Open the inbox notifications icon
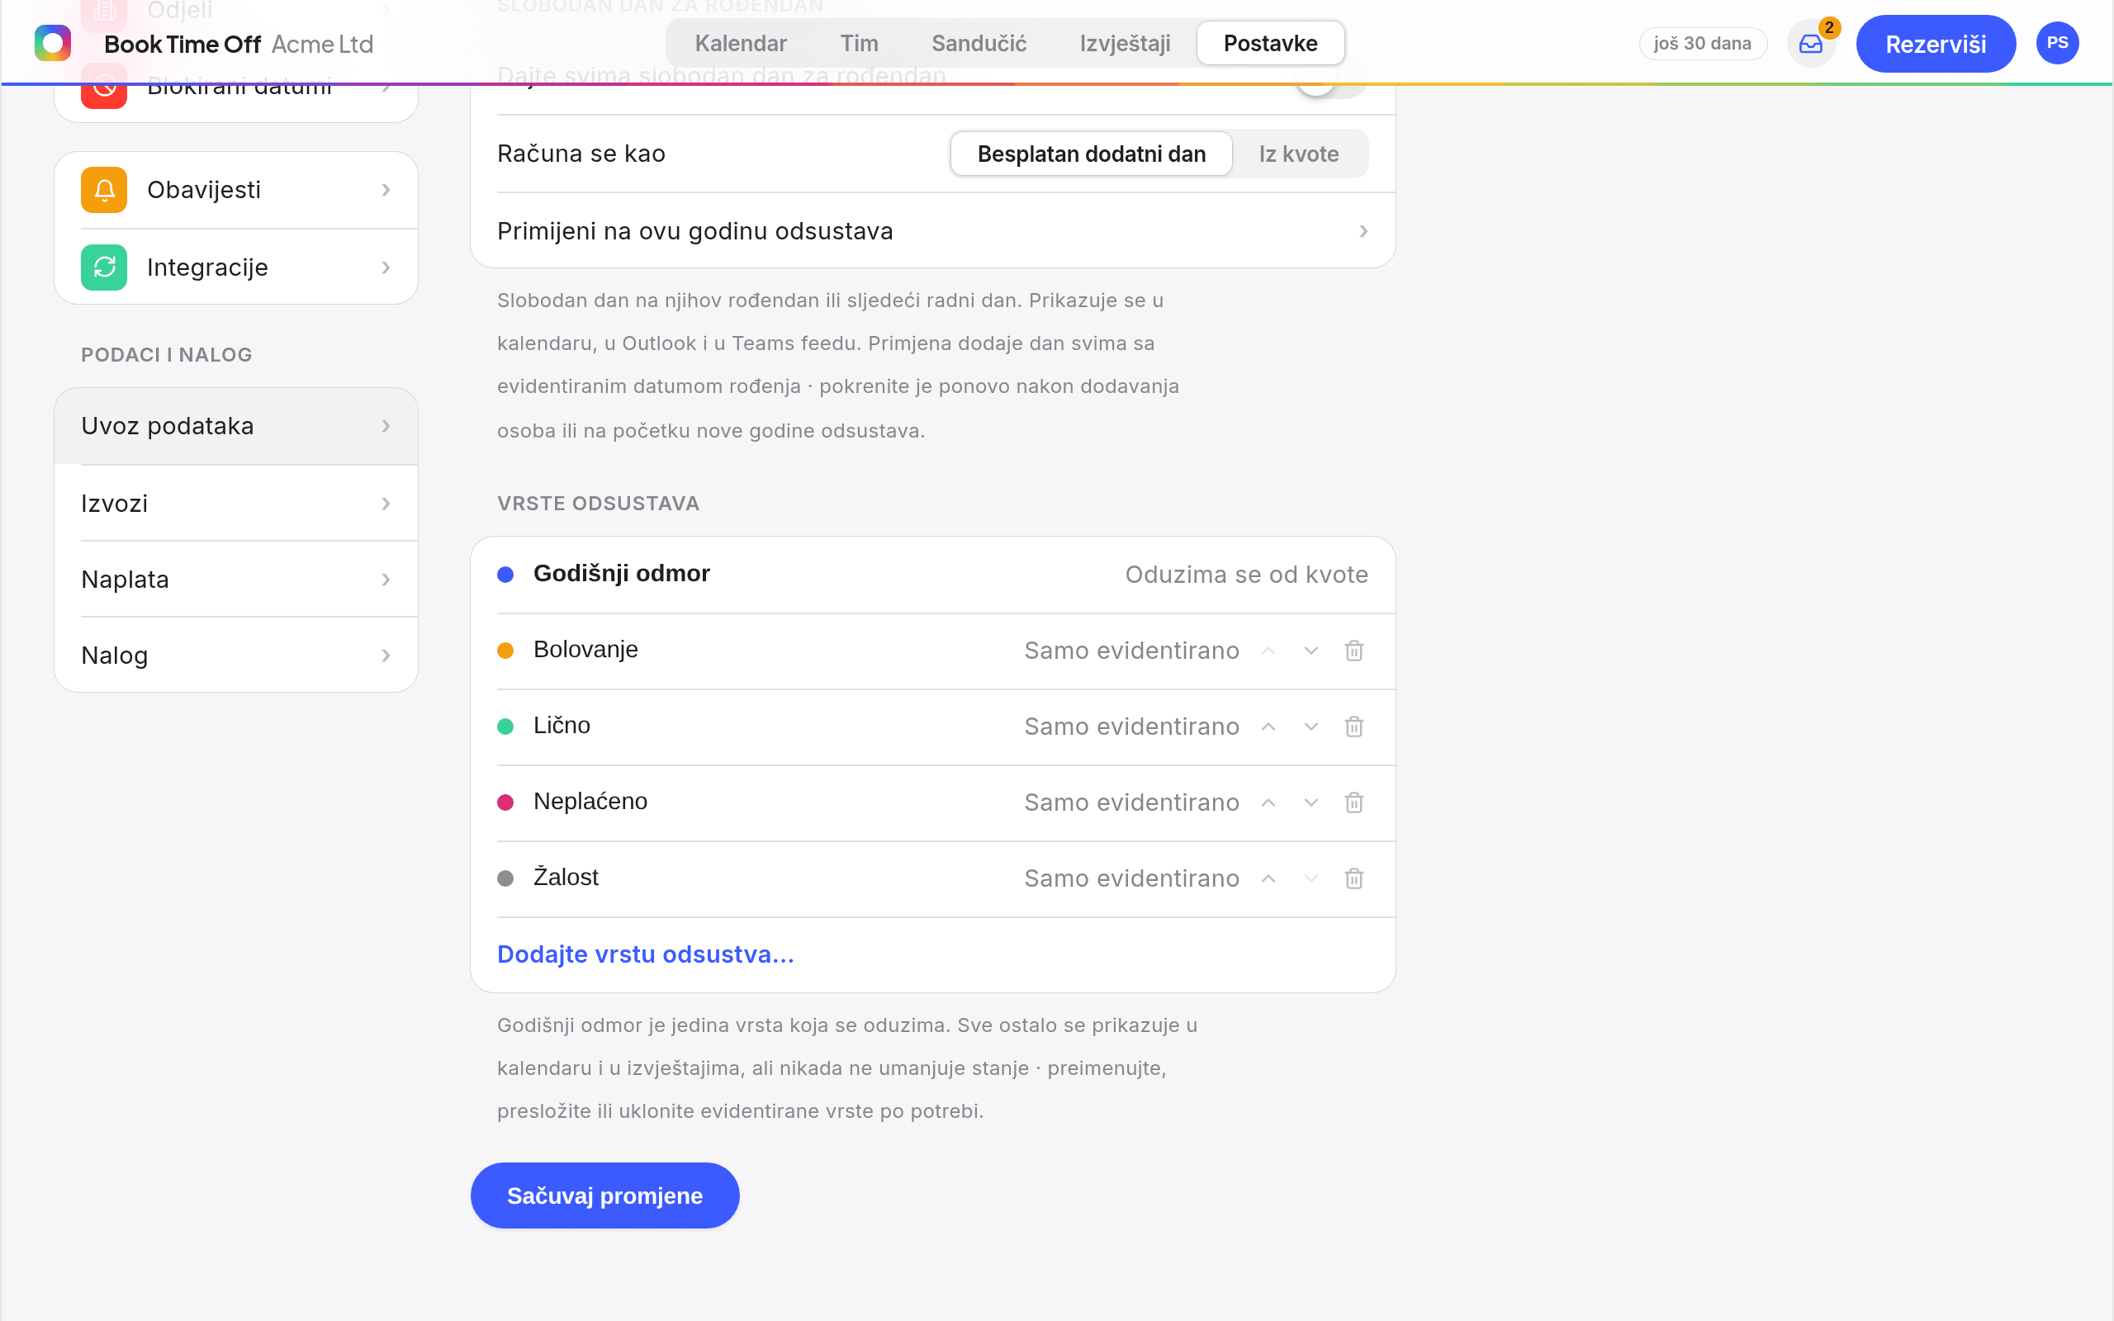 point(1811,44)
